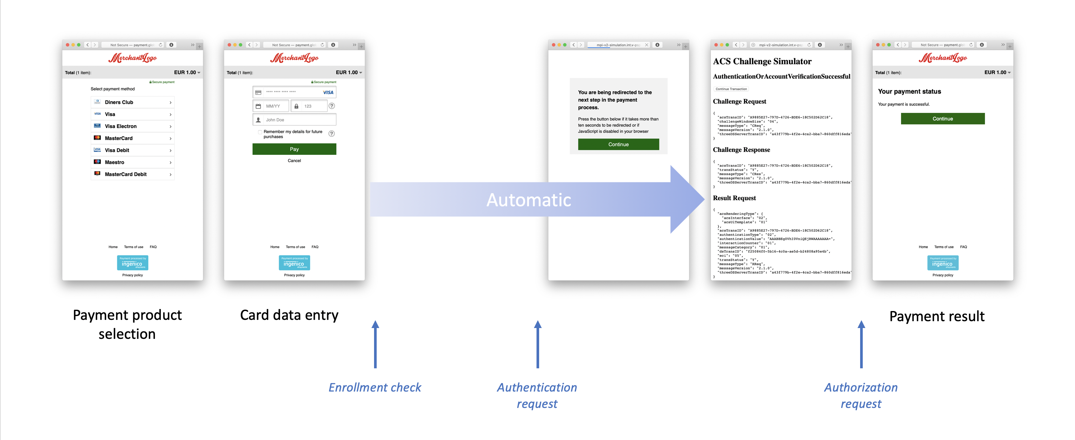The image size is (1075, 440).
Task: Open Privacy policy in card data entry window
Action: (294, 275)
